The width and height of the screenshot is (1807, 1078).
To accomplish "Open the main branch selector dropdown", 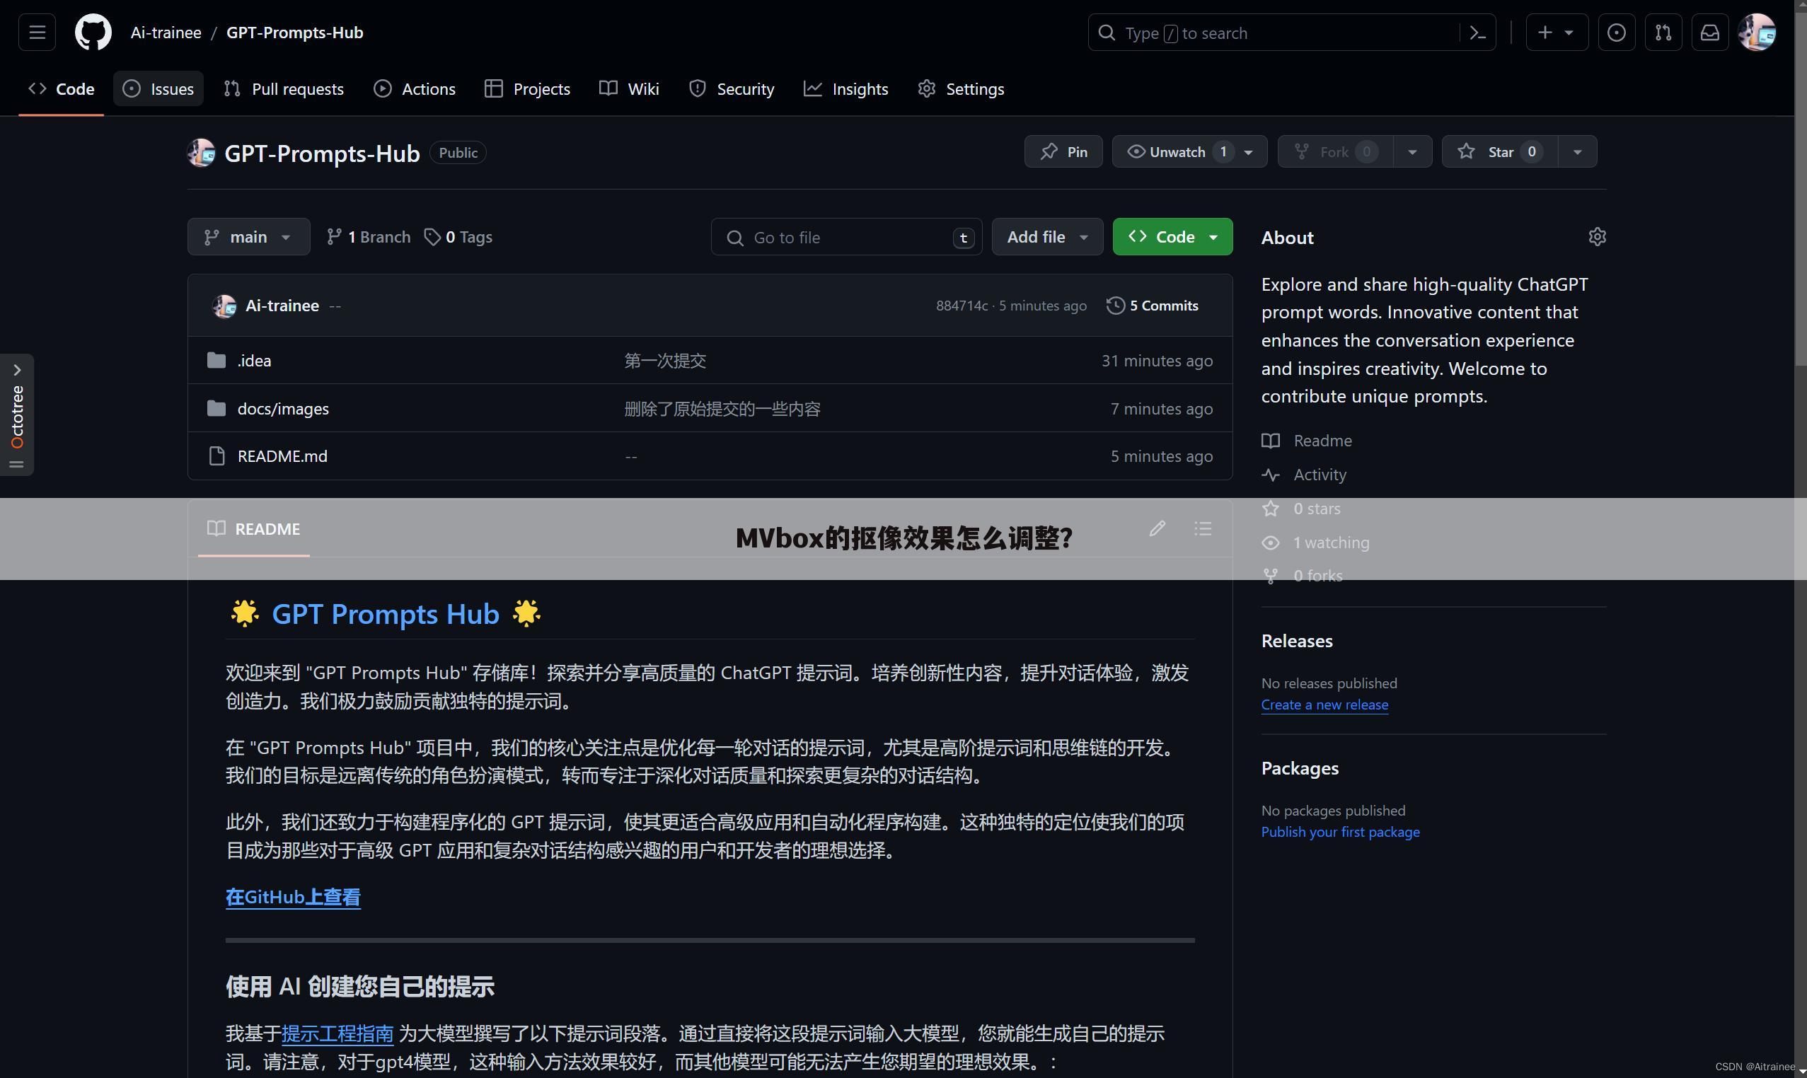I will coord(248,237).
